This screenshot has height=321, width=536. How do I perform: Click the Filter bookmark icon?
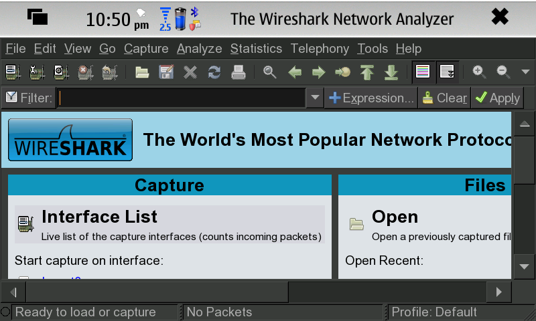(11, 97)
